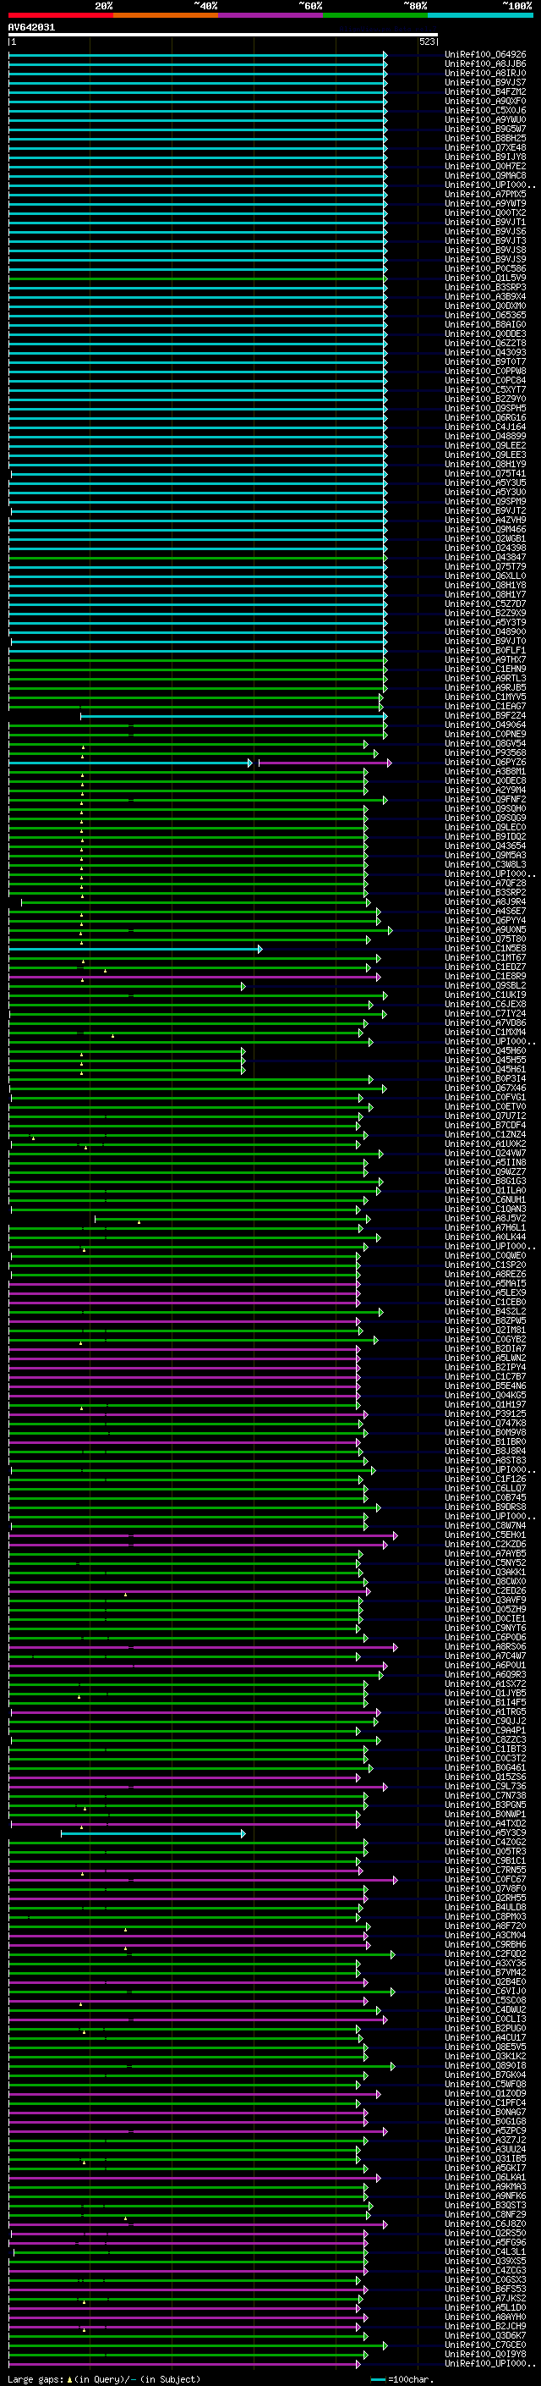The image size is (541, 2386).
Task: Open hit UniRef100_Q43093
Action: tap(485, 352)
